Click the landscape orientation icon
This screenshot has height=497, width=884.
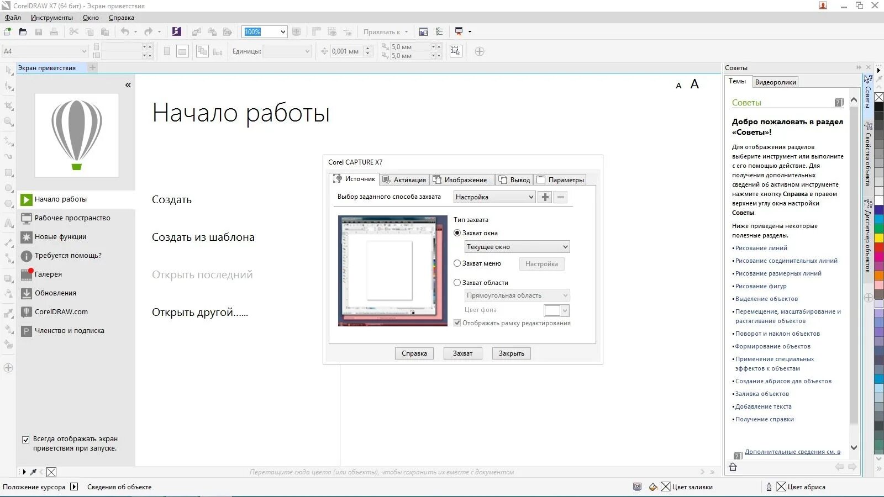(182, 51)
